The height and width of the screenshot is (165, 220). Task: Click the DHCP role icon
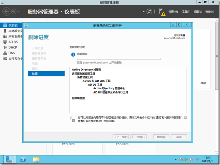tap(5, 47)
